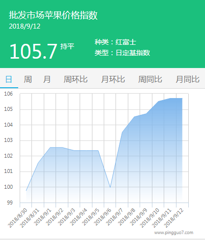Click the y-axis label 105
205x240 pixels.
pyautogui.click(x=8, y=109)
